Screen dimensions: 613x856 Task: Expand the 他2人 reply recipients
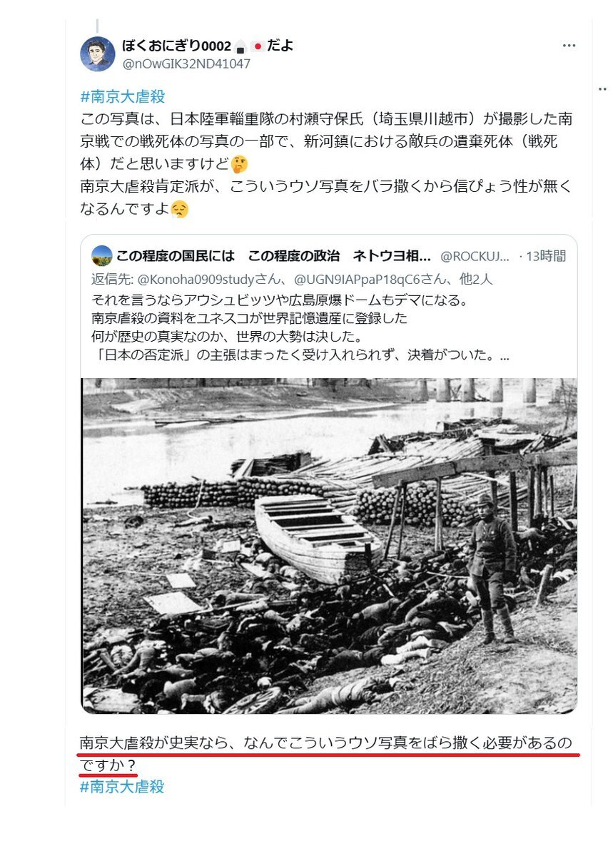coord(476,279)
